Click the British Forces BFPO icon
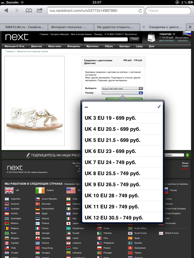The image size is (194, 258). tap(161, 233)
